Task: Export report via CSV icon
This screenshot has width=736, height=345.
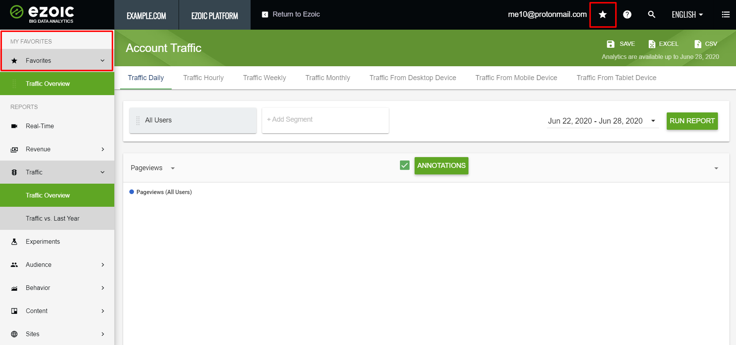Action: [698, 44]
